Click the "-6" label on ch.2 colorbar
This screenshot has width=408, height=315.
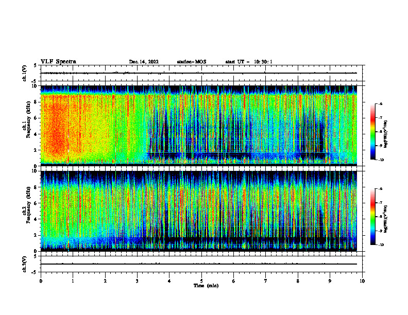380,189
